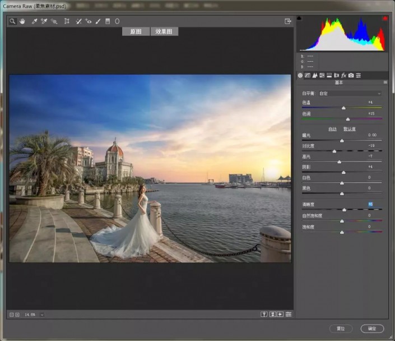Viewport: 395px width, 341px height.
Task: Click the 色调 tint slider handle
Action: tap(348, 119)
